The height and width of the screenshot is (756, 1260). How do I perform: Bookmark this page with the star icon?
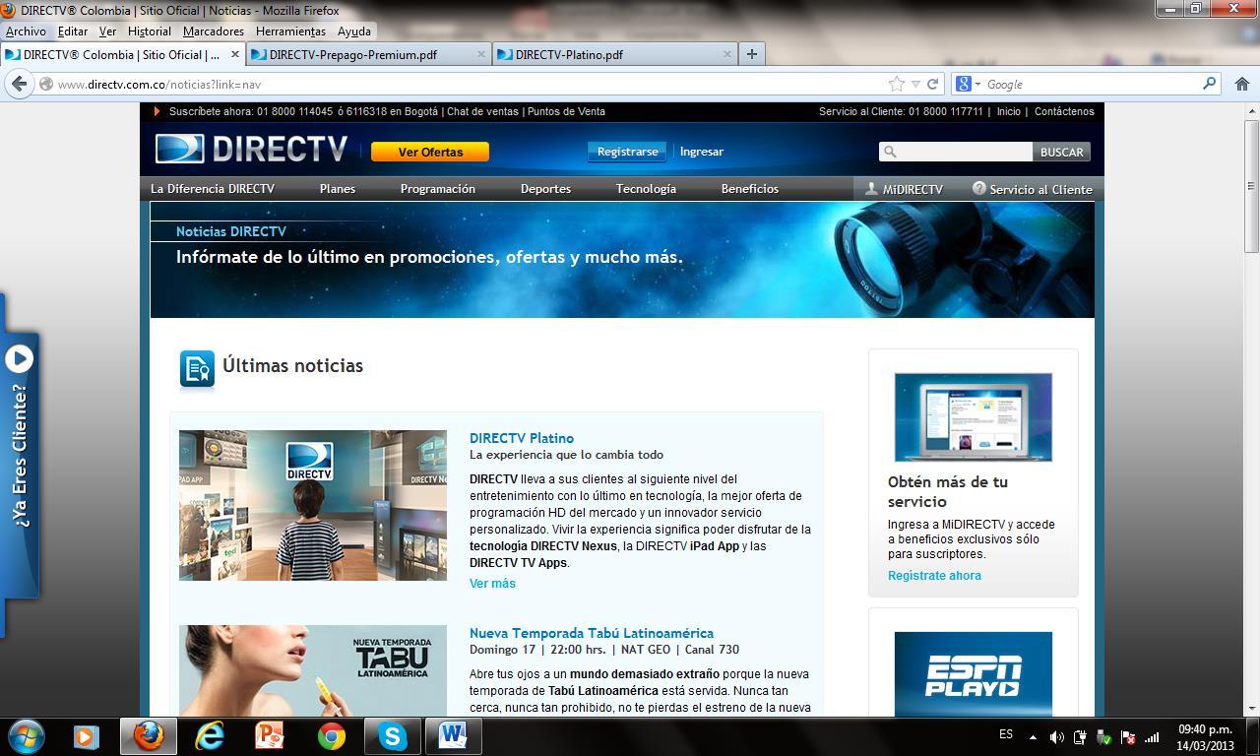pyautogui.click(x=896, y=84)
